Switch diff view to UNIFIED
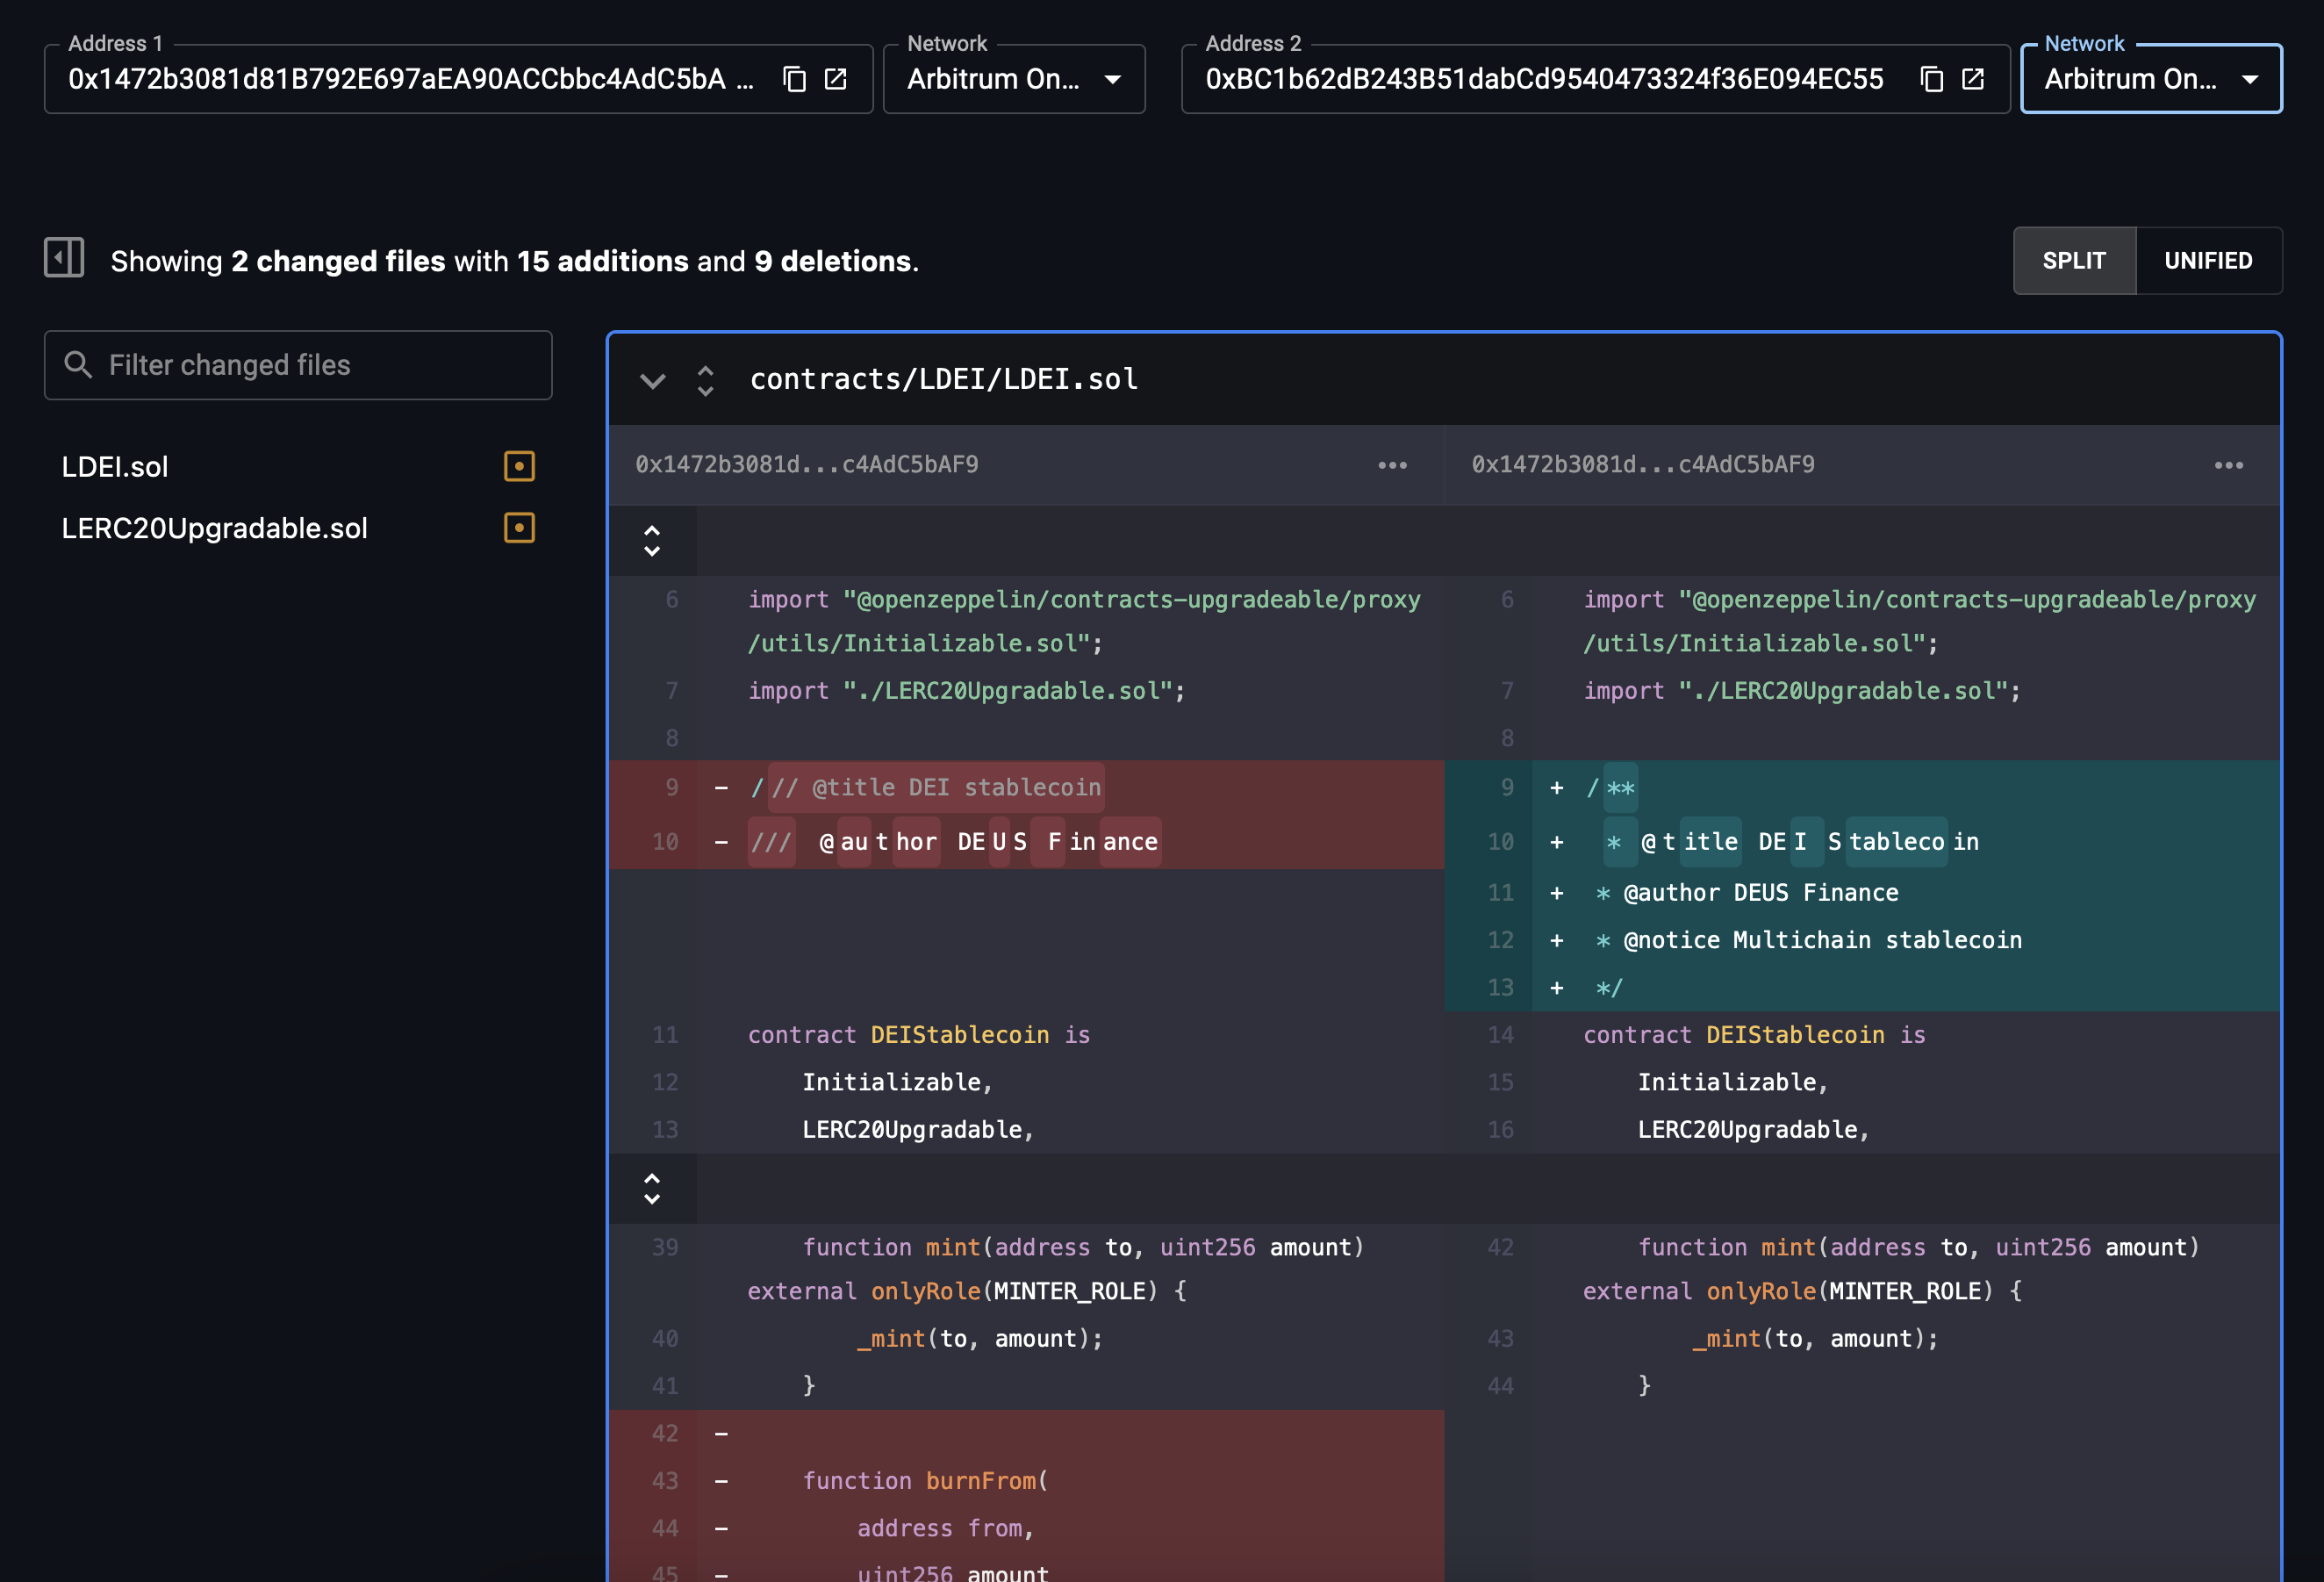The height and width of the screenshot is (1582, 2324). pos(2208,260)
